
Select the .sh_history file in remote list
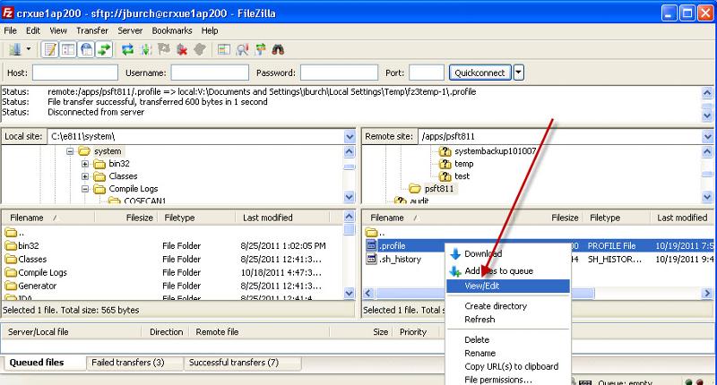[x=400, y=260]
